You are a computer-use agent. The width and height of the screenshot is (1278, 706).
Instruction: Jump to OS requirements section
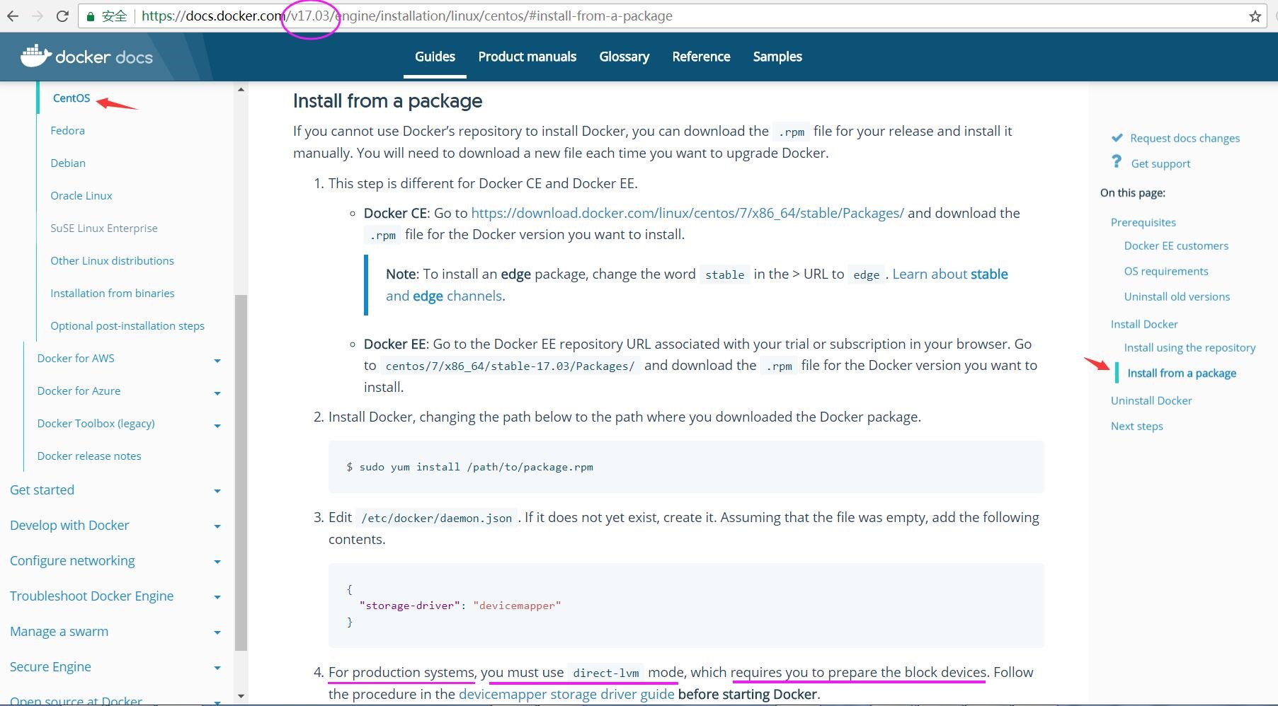click(1166, 272)
